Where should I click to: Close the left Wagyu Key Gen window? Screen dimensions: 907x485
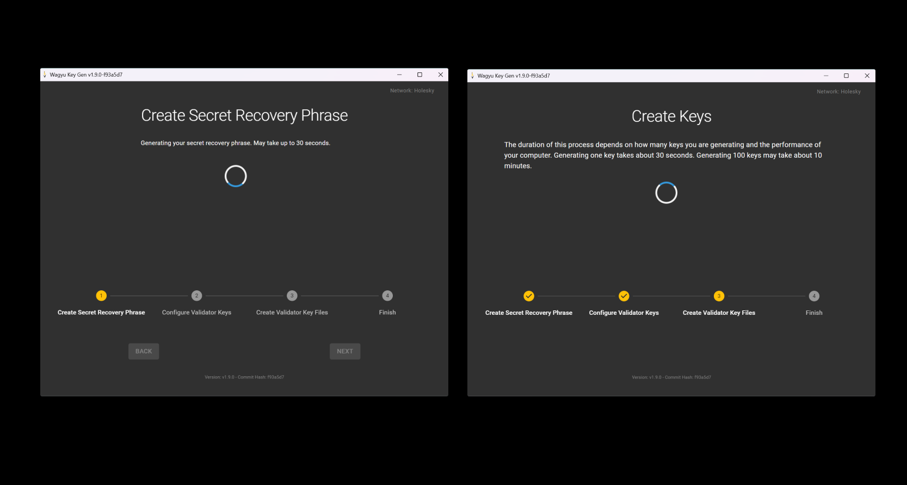tap(441, 74)
